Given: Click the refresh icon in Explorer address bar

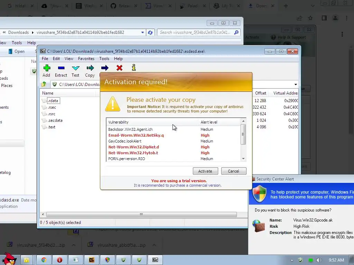Looking at the screenshot, I should click(x=150, y=32).
